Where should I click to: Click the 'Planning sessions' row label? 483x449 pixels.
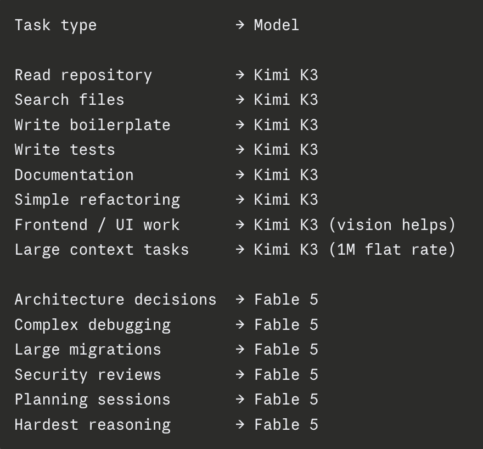[x=92, y=400]
